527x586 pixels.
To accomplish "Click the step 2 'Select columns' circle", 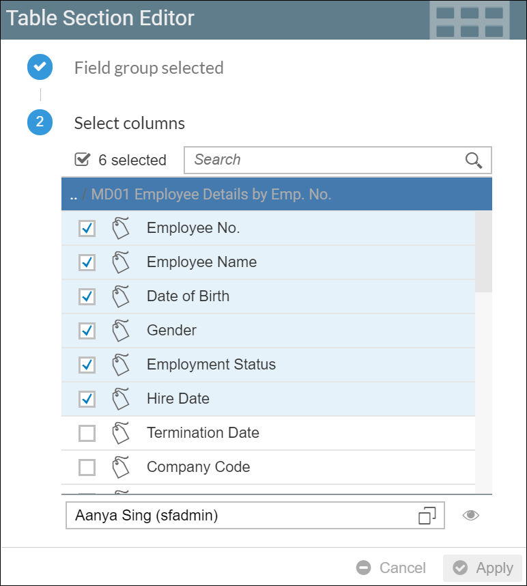I will click(40, 123).
